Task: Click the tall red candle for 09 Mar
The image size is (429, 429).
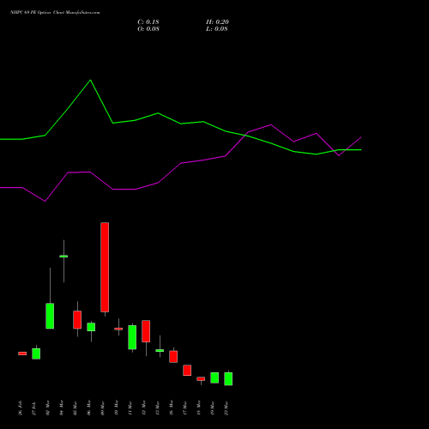Action: (x=105, y=267)
